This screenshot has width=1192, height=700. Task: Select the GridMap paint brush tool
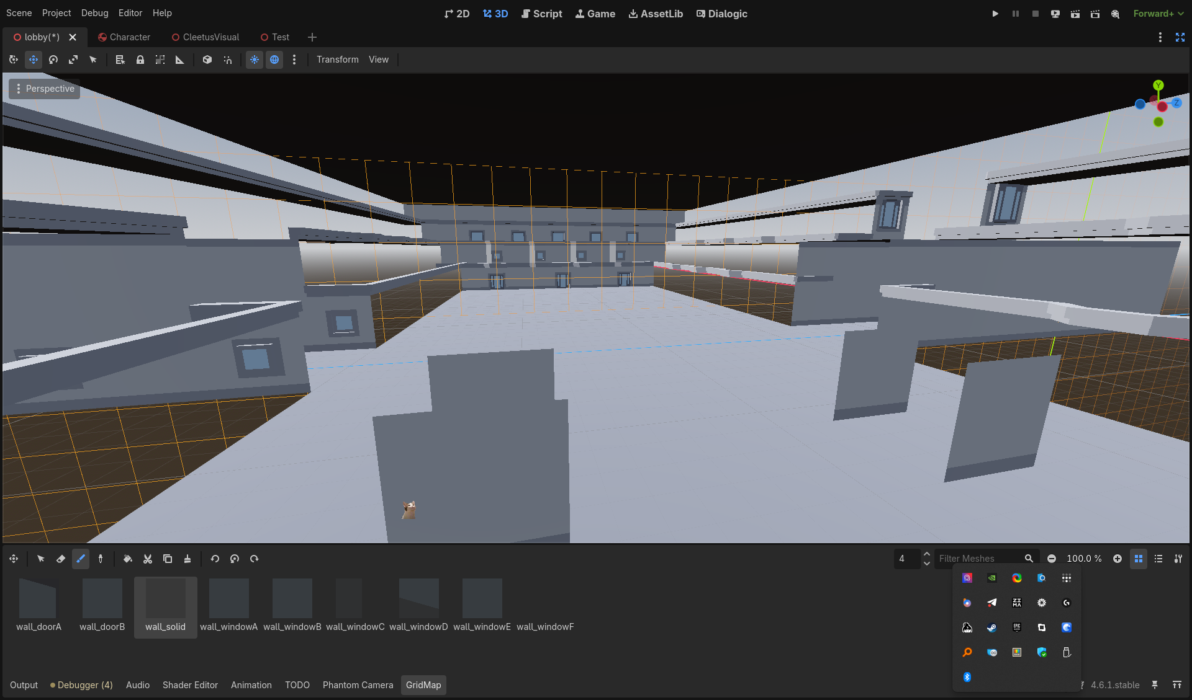(x=81, y=559)
